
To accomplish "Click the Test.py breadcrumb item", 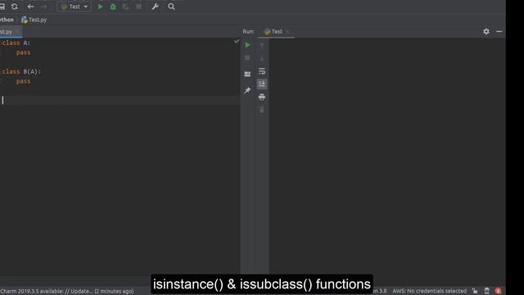I will tap(34, 20).
